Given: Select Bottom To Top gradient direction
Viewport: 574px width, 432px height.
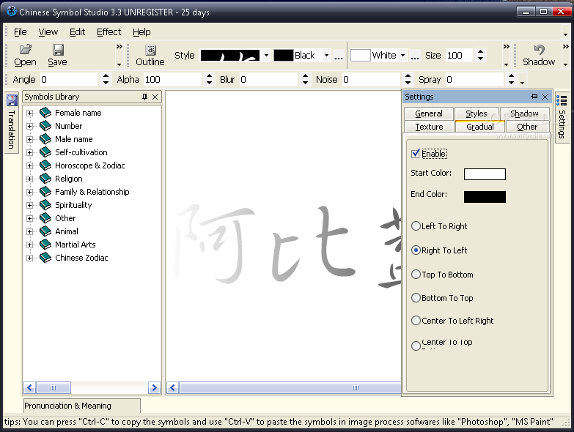Looking at the screenshot, I should (416, 297).
